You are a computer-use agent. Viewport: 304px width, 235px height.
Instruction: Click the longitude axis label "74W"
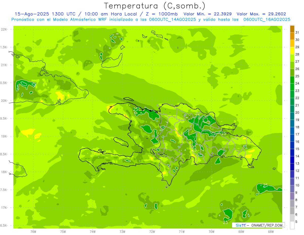coord(93,231)
